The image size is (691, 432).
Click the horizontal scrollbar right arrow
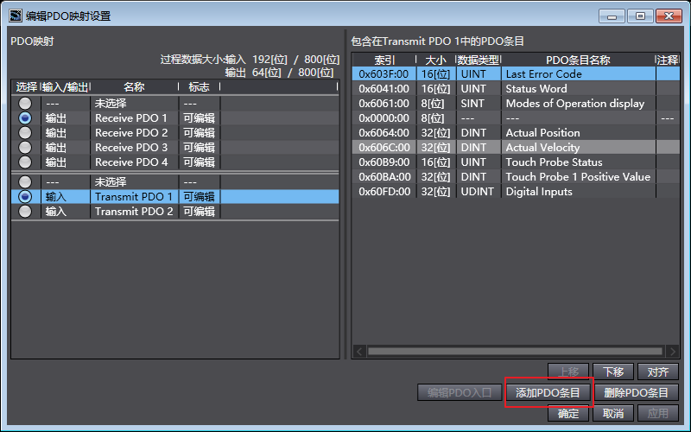[673, 352]
